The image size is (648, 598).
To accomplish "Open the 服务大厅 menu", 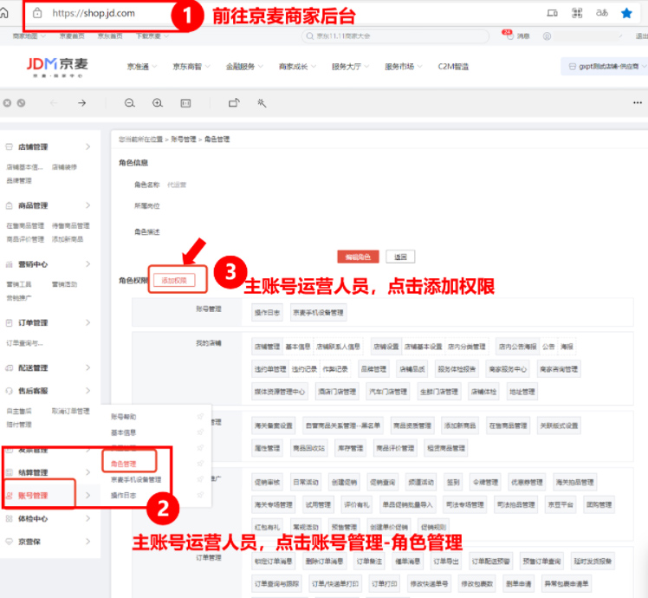I will (350, 67).
